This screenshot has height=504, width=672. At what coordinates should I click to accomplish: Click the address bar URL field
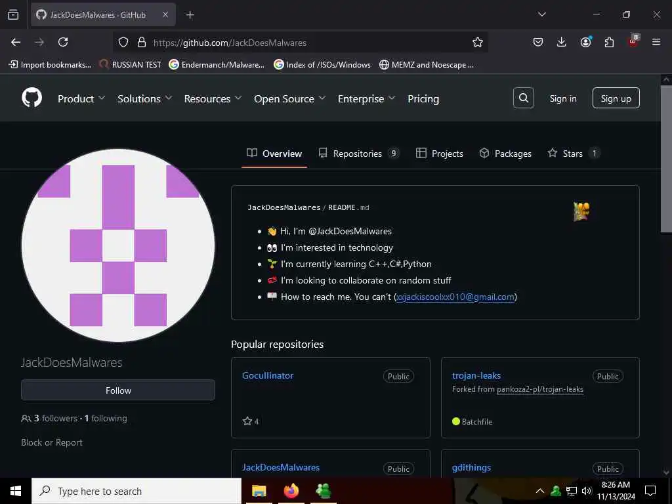(300, 43)
